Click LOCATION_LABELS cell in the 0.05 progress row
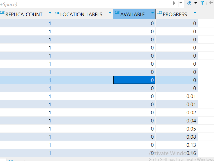Viewport: 214px width, 161px height. click(83, 129)
